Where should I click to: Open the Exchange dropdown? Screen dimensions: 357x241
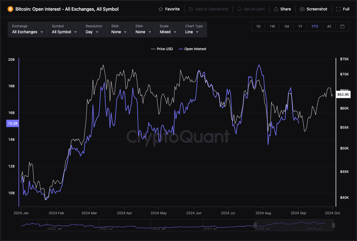[x=28, y=29]
